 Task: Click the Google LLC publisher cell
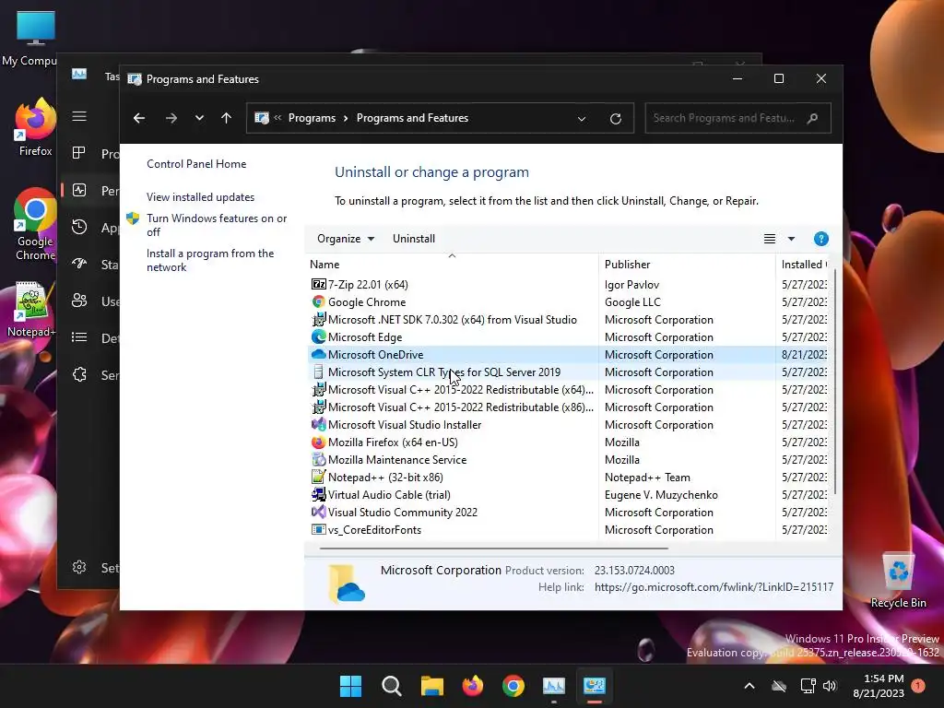pyautogui.click(x=632, y=301)
